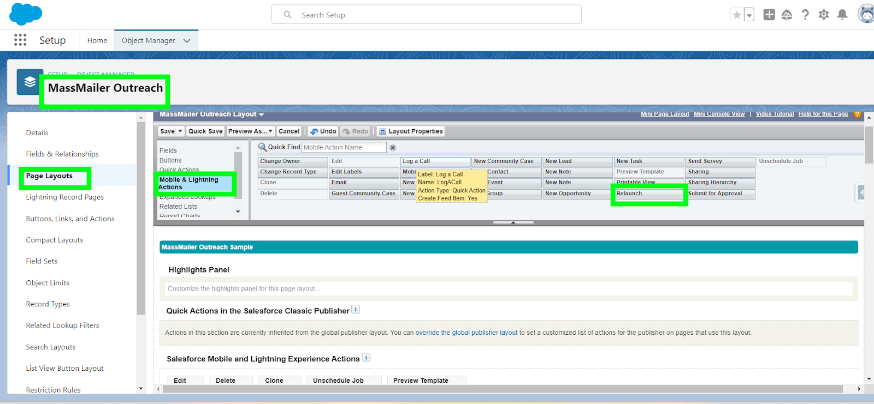The width and height of the screenshot is (874, 404).
Task: Click the Save button
Action: tap(167, 131)
